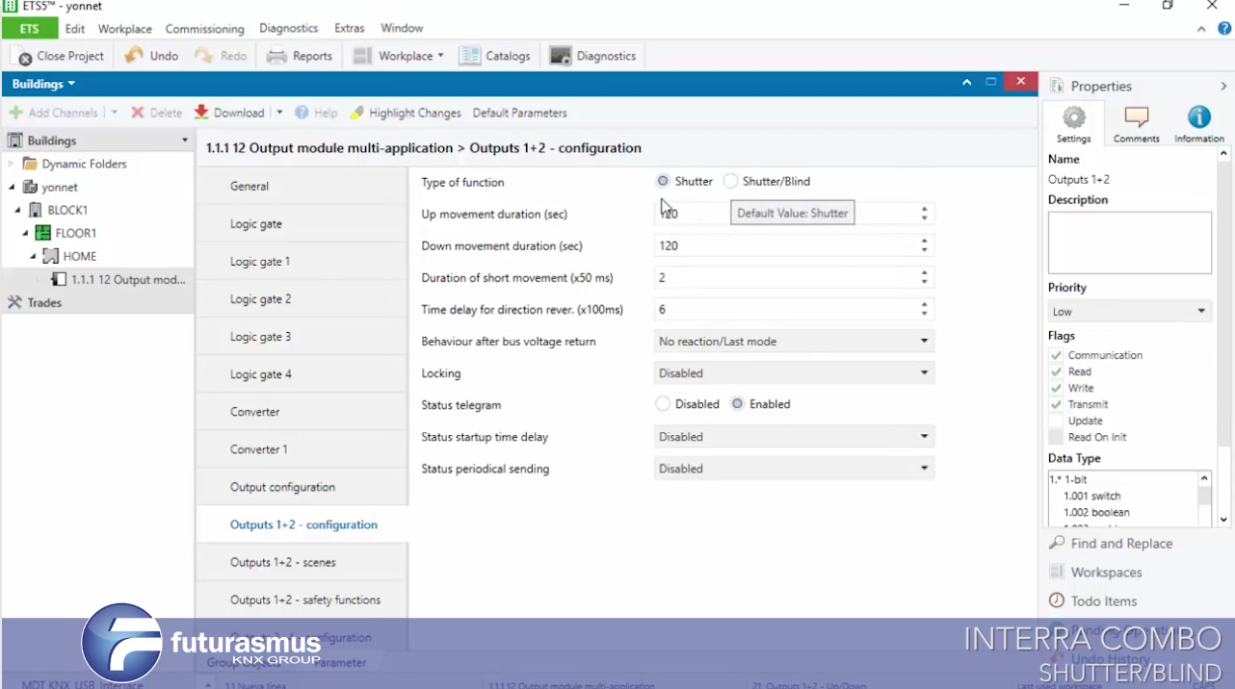Switch to Outputs 1+2 - scenes tab

(283, 562)
